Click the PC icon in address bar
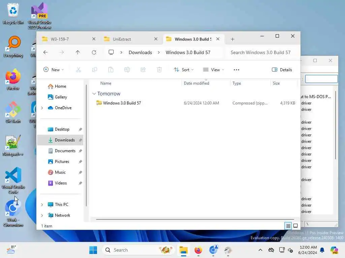The image size is (345, 258). (111, 52)
